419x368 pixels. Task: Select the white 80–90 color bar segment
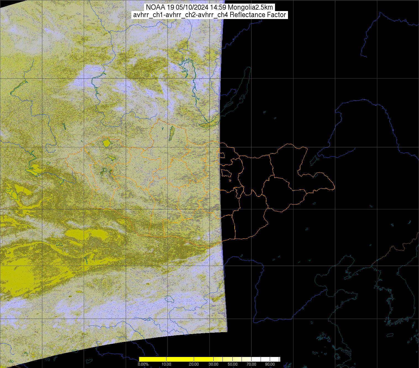point(266,359)
